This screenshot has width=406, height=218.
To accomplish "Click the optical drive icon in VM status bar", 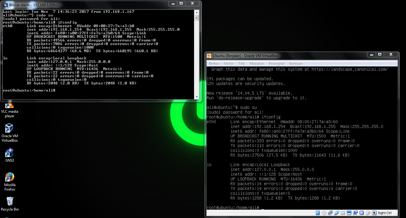I will [x=324, y=213].
